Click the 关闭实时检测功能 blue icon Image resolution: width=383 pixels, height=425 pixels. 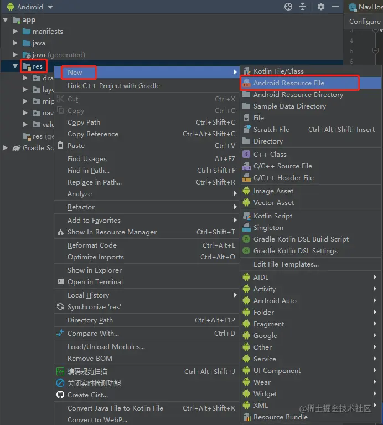(x=60, y=383)
